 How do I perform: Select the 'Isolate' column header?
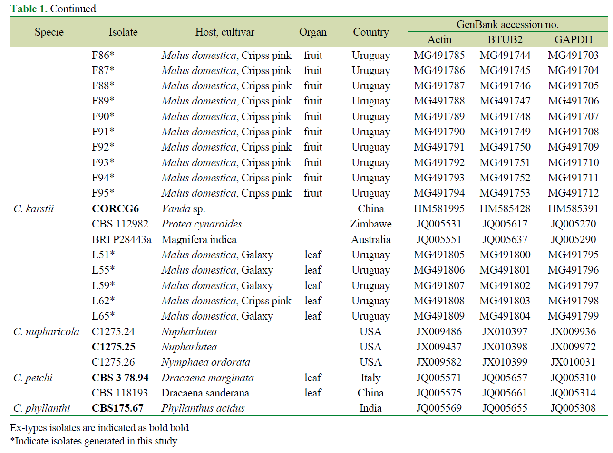click(123, 32)
